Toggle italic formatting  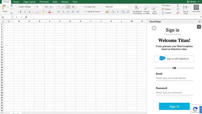(25, 12)
